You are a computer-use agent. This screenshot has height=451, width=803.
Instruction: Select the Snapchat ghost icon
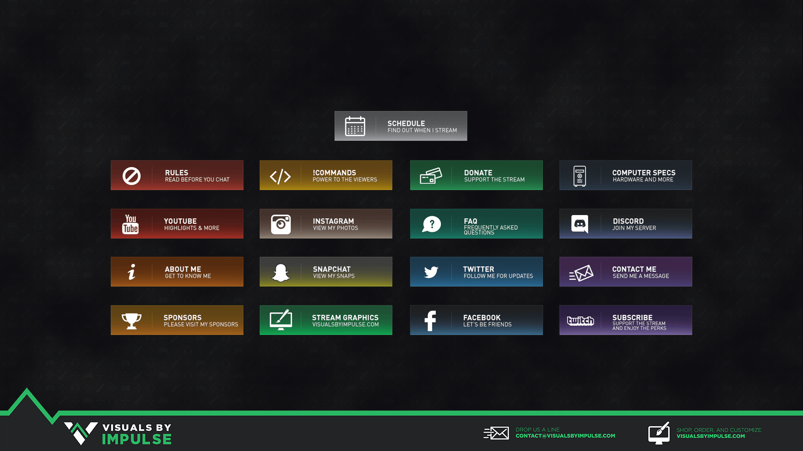click(281, 271)
